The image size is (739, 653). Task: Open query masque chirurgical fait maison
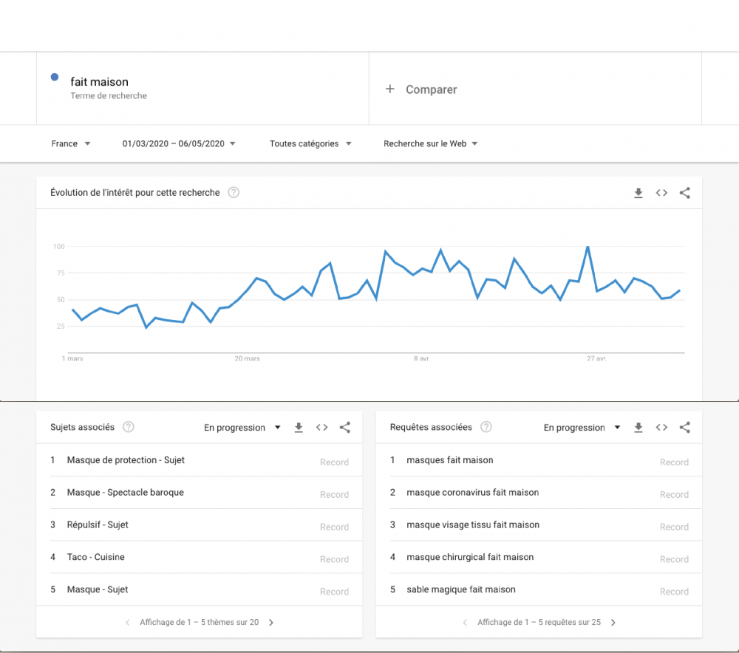470,557
